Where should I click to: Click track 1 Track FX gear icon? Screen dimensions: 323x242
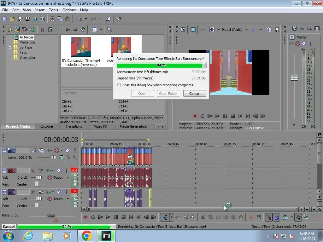56,151
